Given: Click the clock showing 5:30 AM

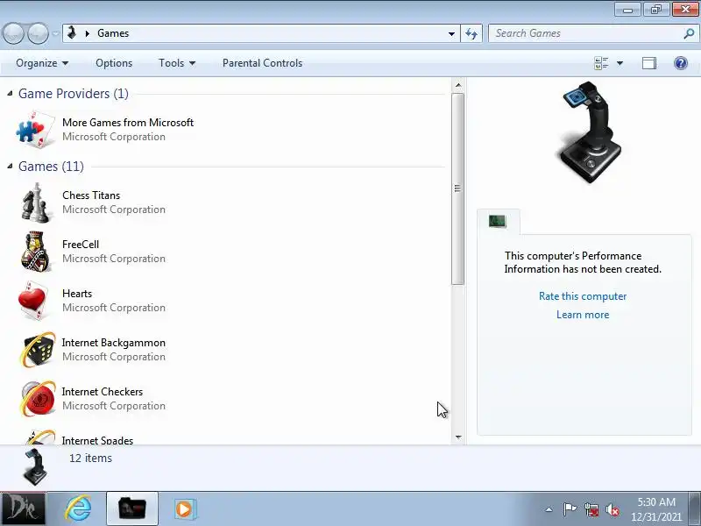Looking at the screenshot, I should (656, 502).
